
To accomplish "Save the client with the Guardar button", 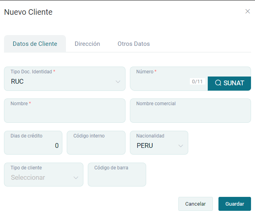I will (234, 204).
